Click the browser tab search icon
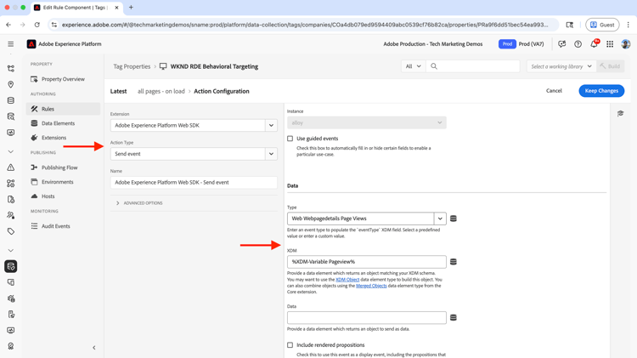 [570, 25]
